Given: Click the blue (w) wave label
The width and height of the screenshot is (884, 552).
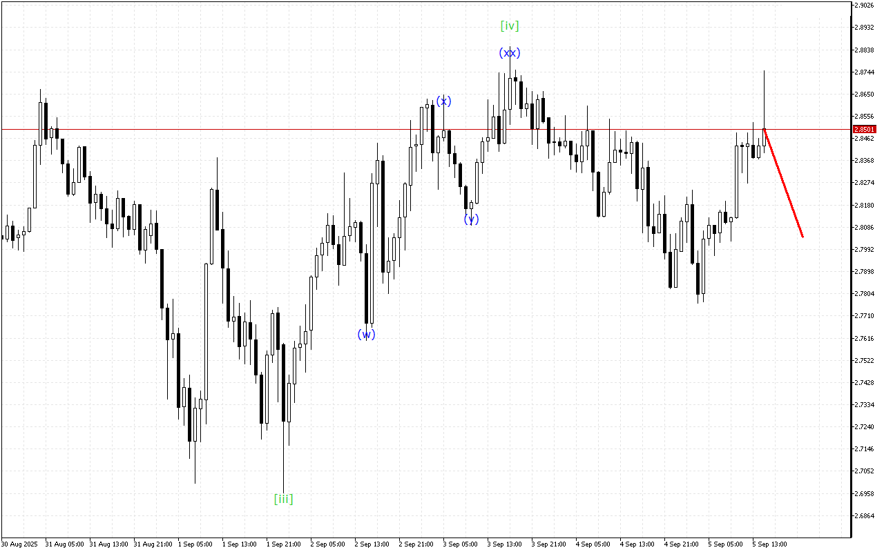Looking at the screenshot, I should 366,335.
